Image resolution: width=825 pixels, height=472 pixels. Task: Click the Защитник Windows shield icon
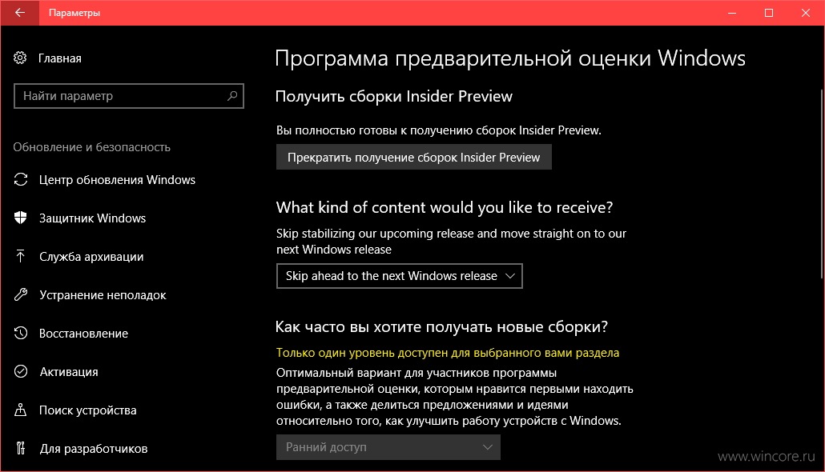[21, 218]
